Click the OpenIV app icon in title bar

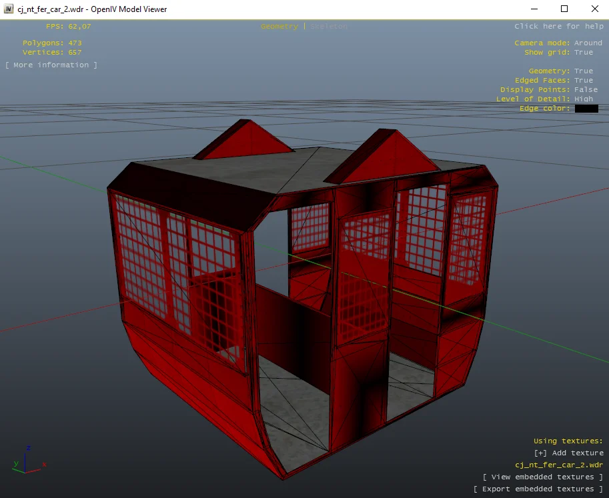pyautogui.click(x=9, y=9)
